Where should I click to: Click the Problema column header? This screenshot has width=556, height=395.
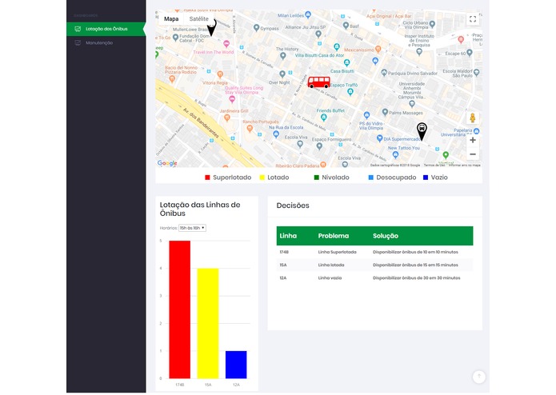(x=334, y=236)
